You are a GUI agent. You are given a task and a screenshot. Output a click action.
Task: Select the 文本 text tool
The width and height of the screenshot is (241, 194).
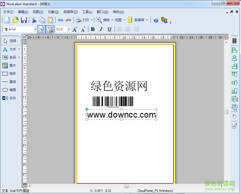tap(11, 49)
